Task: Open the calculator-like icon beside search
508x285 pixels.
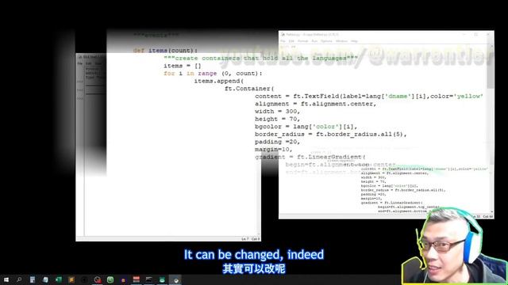Action: point(33,279)
